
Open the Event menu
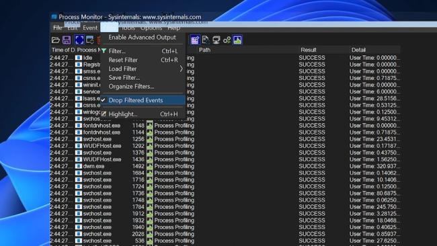90,28
